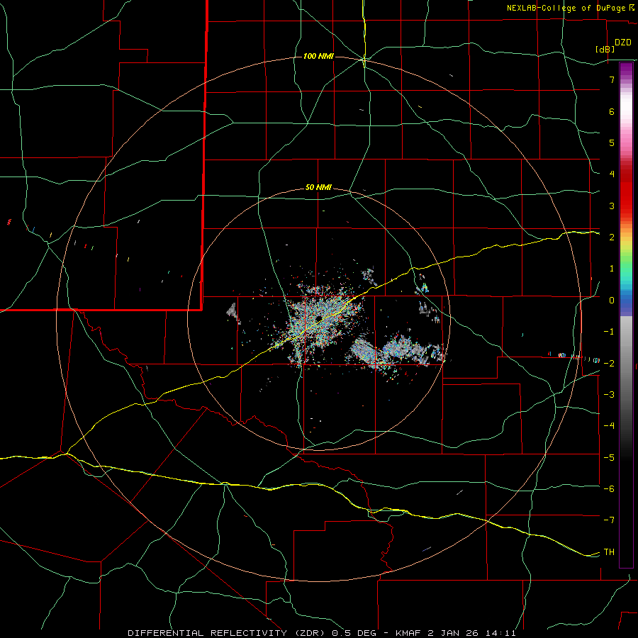Click the black radar site dot at center
Image resolution: width=638 pixels, height=638 pixels.
coord(318,318)
